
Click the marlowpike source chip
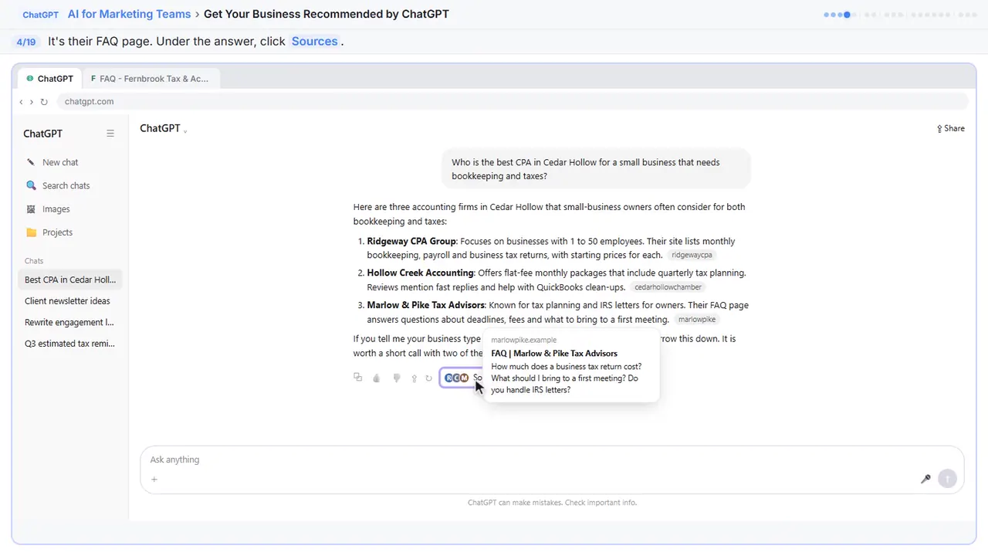697,320
